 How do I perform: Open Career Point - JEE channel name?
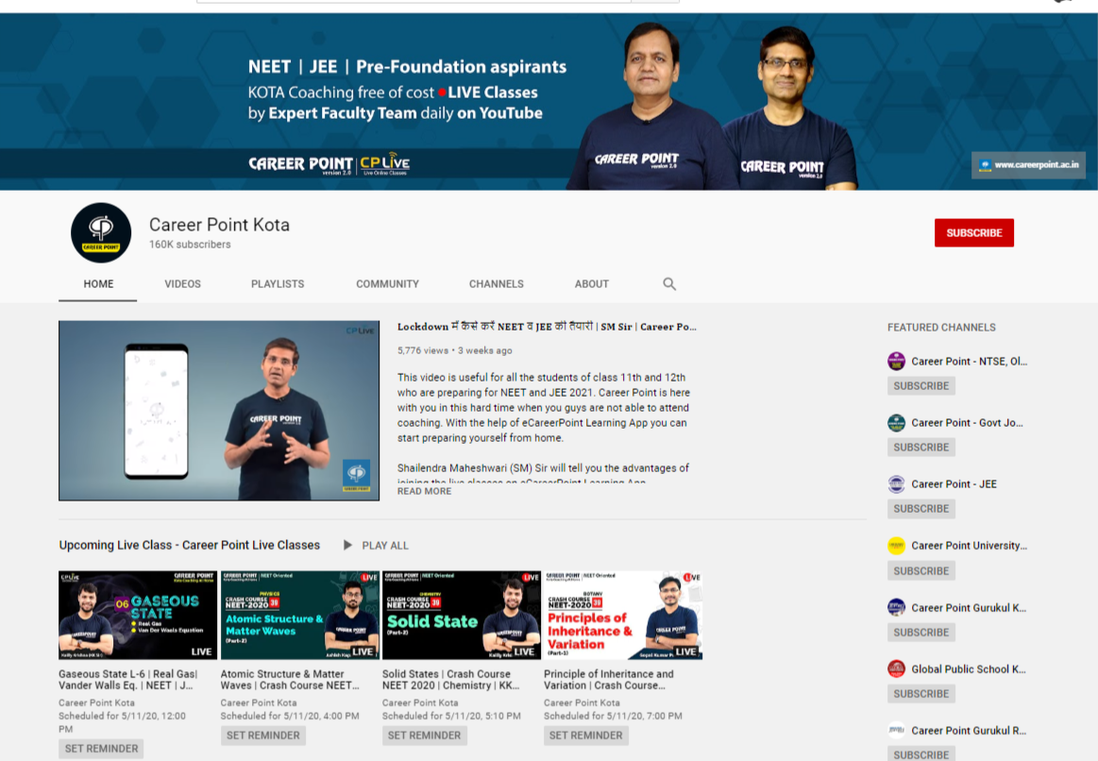pos(954,483)
